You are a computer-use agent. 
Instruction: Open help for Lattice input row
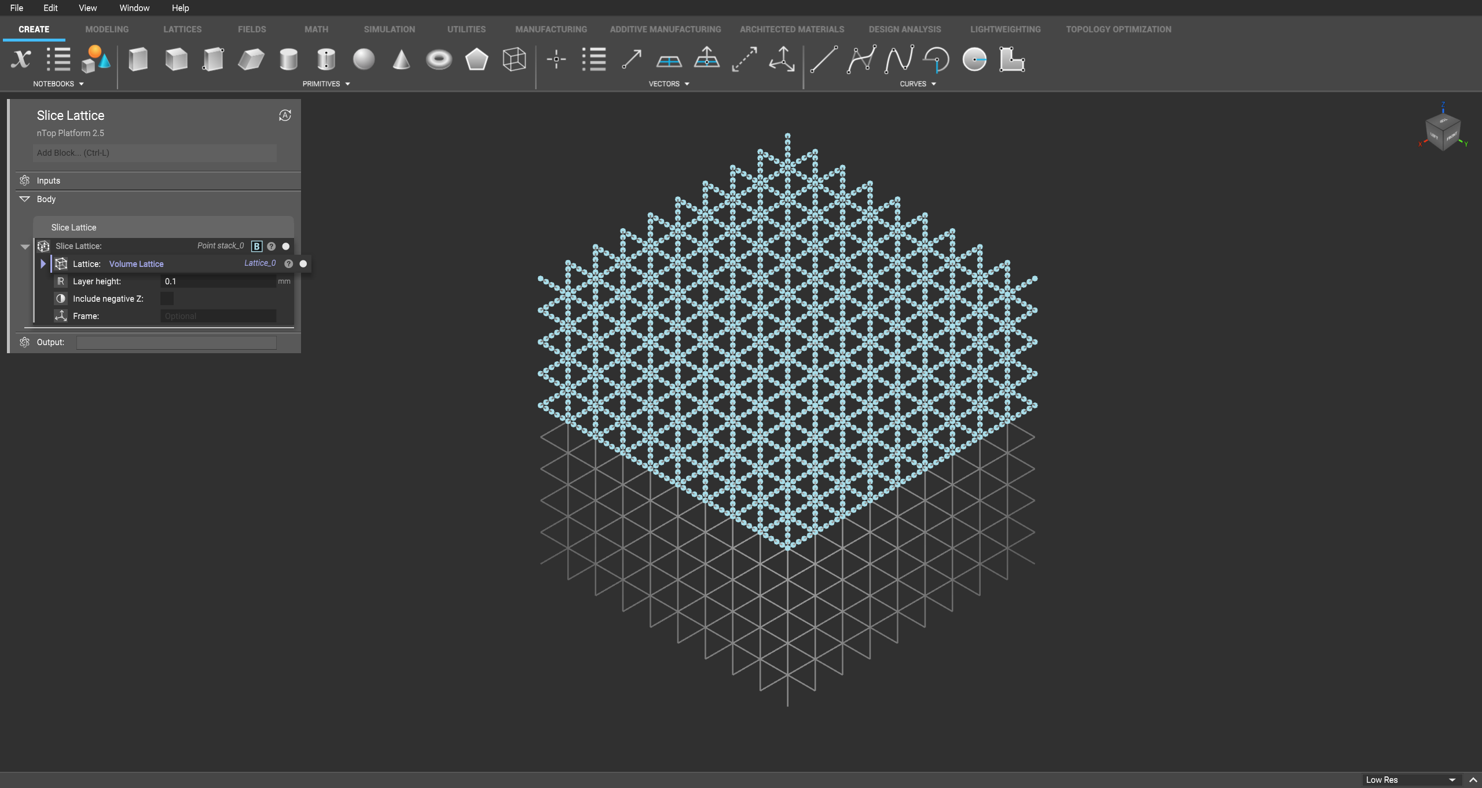tap(288, 263)
